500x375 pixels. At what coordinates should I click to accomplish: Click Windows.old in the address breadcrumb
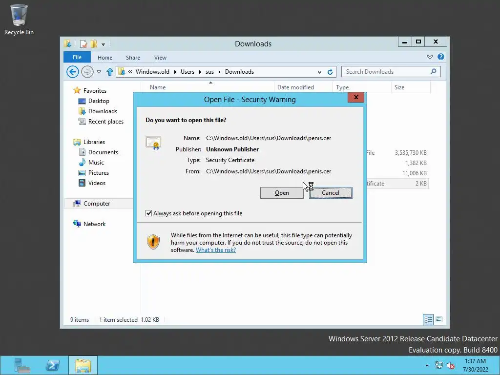pos(152,72)
